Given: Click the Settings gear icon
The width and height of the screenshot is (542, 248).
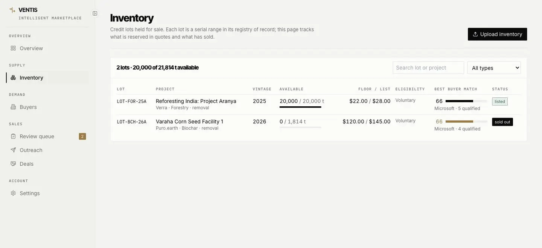Looking at the screenshot, I should click(x=13, y=193).
